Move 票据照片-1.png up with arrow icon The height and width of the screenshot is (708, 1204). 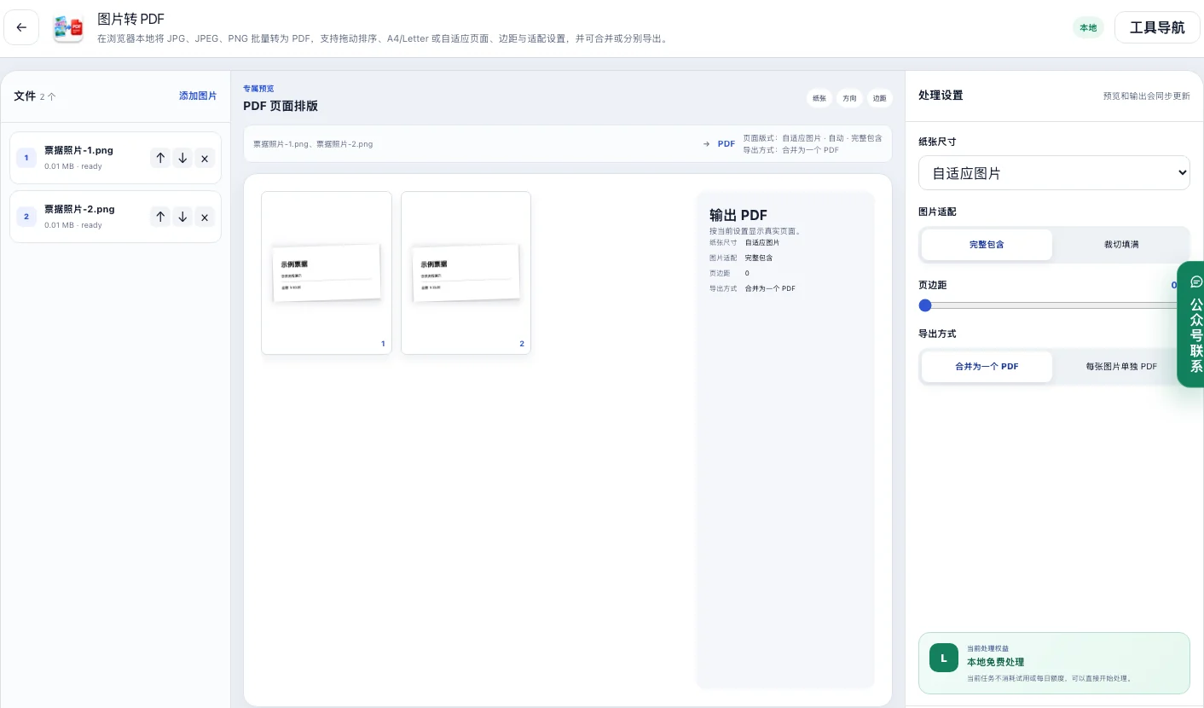click(160, 158)
